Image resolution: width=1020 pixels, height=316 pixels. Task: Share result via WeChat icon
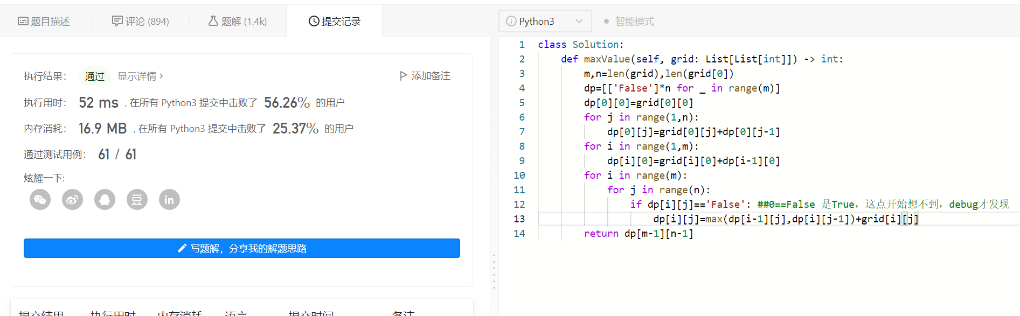(40, 200)
